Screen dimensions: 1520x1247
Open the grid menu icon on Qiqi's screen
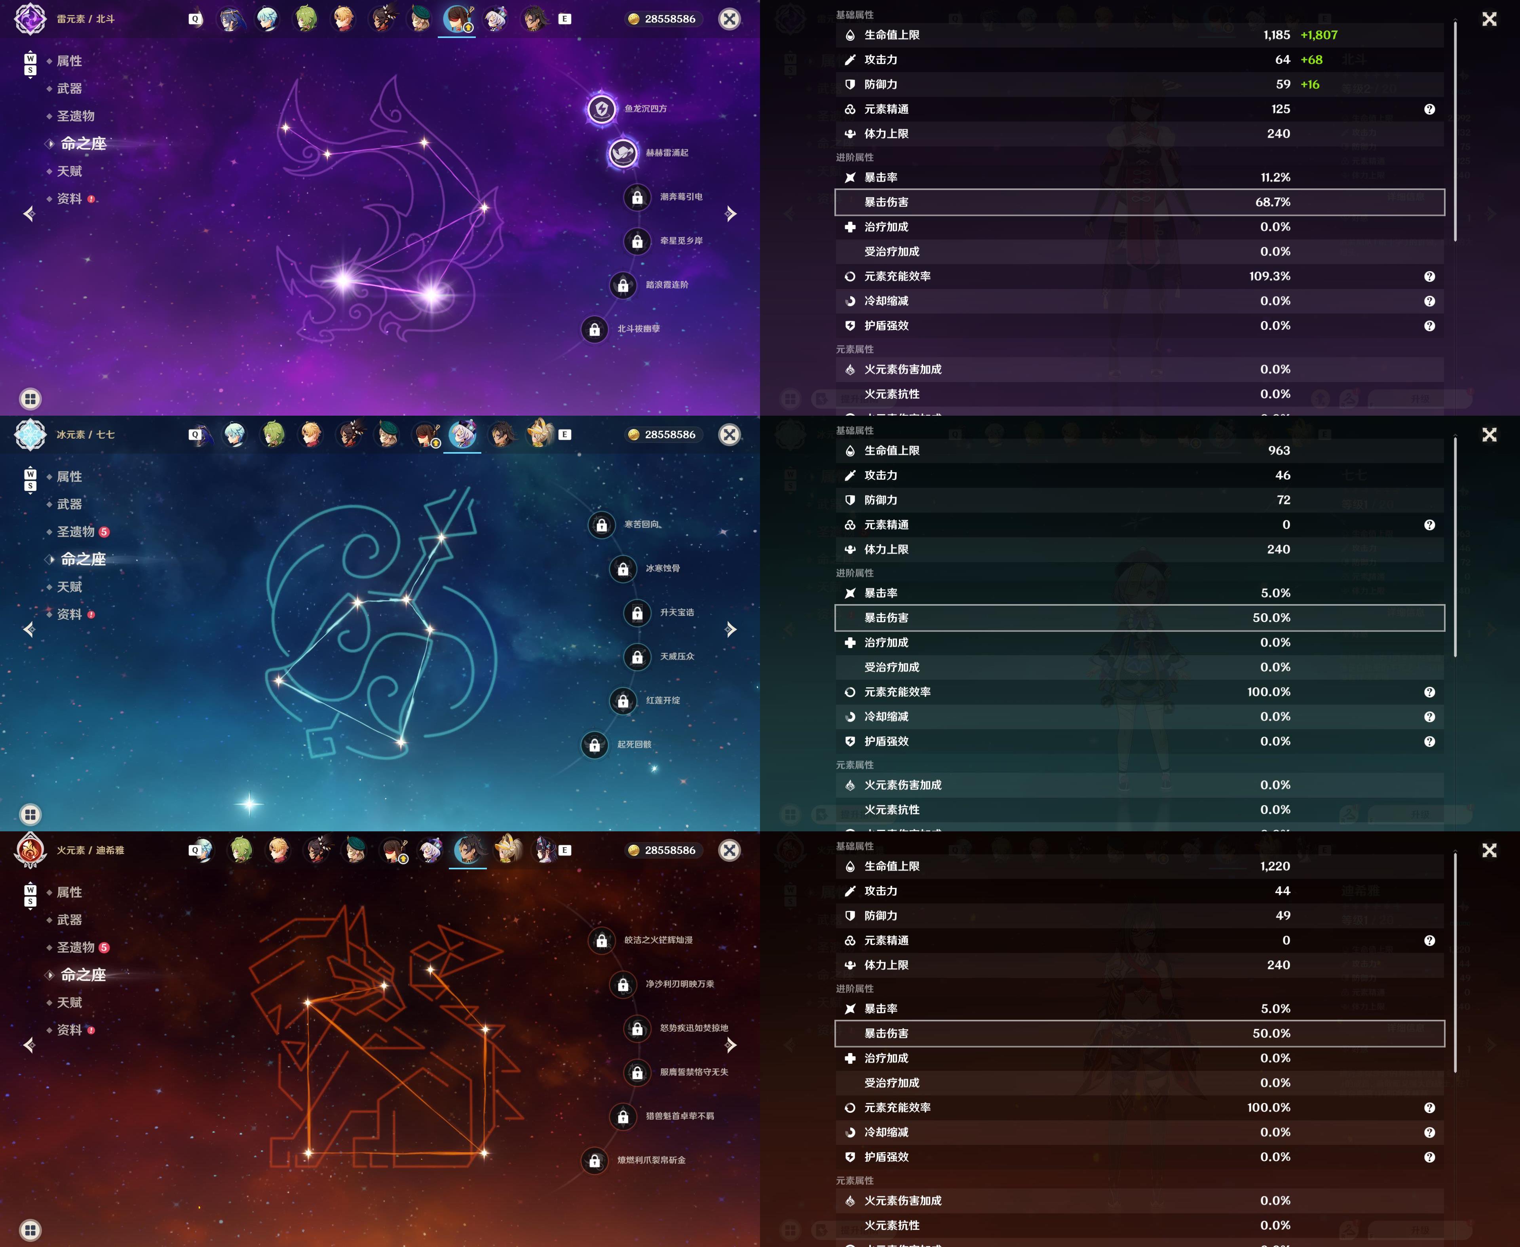(x=30, y=815)
